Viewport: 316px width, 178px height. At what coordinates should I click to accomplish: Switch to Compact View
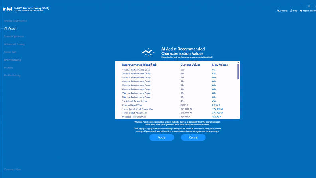click(12, 170)
